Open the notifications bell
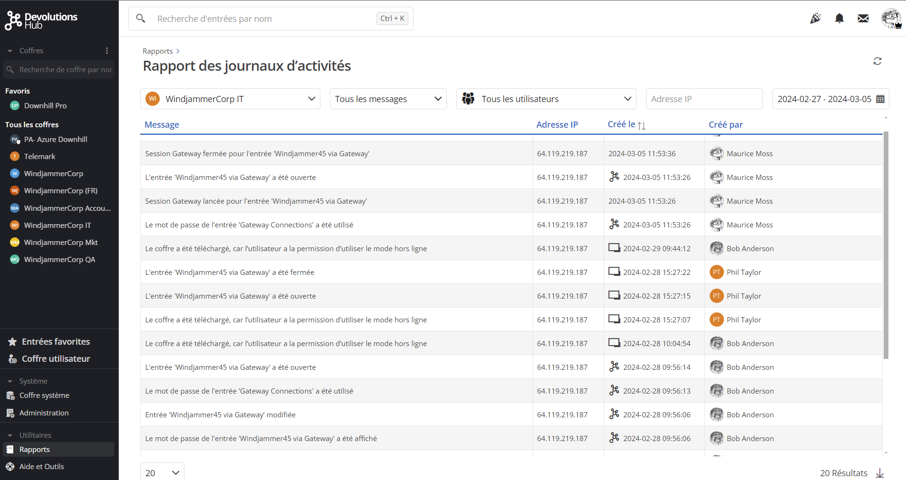The image size is (906, 480). (x=839, y=19)
